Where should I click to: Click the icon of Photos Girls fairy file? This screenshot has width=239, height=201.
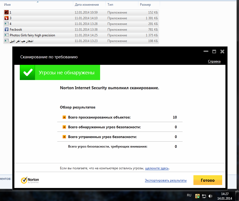point(7,35)
